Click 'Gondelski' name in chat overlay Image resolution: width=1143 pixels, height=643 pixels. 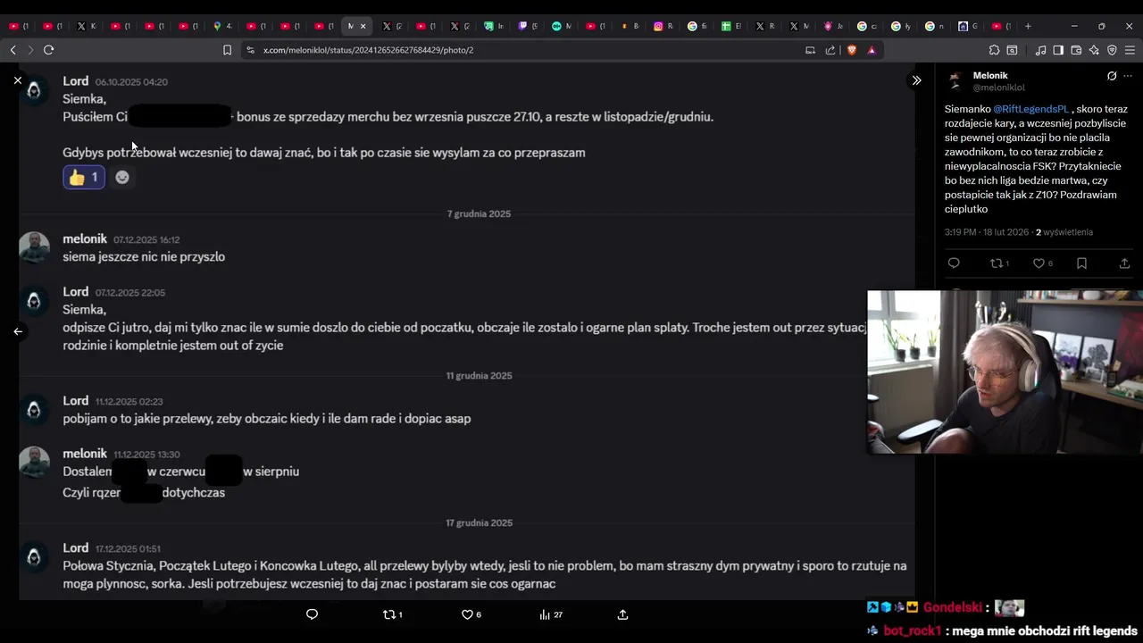tap(953, 607)
